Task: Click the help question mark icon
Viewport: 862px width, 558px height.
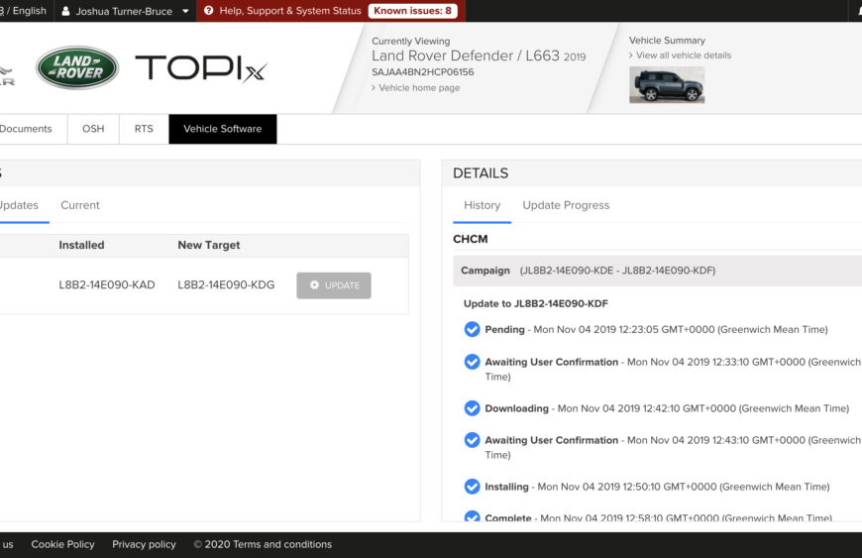Action: (x=208, y=11)
